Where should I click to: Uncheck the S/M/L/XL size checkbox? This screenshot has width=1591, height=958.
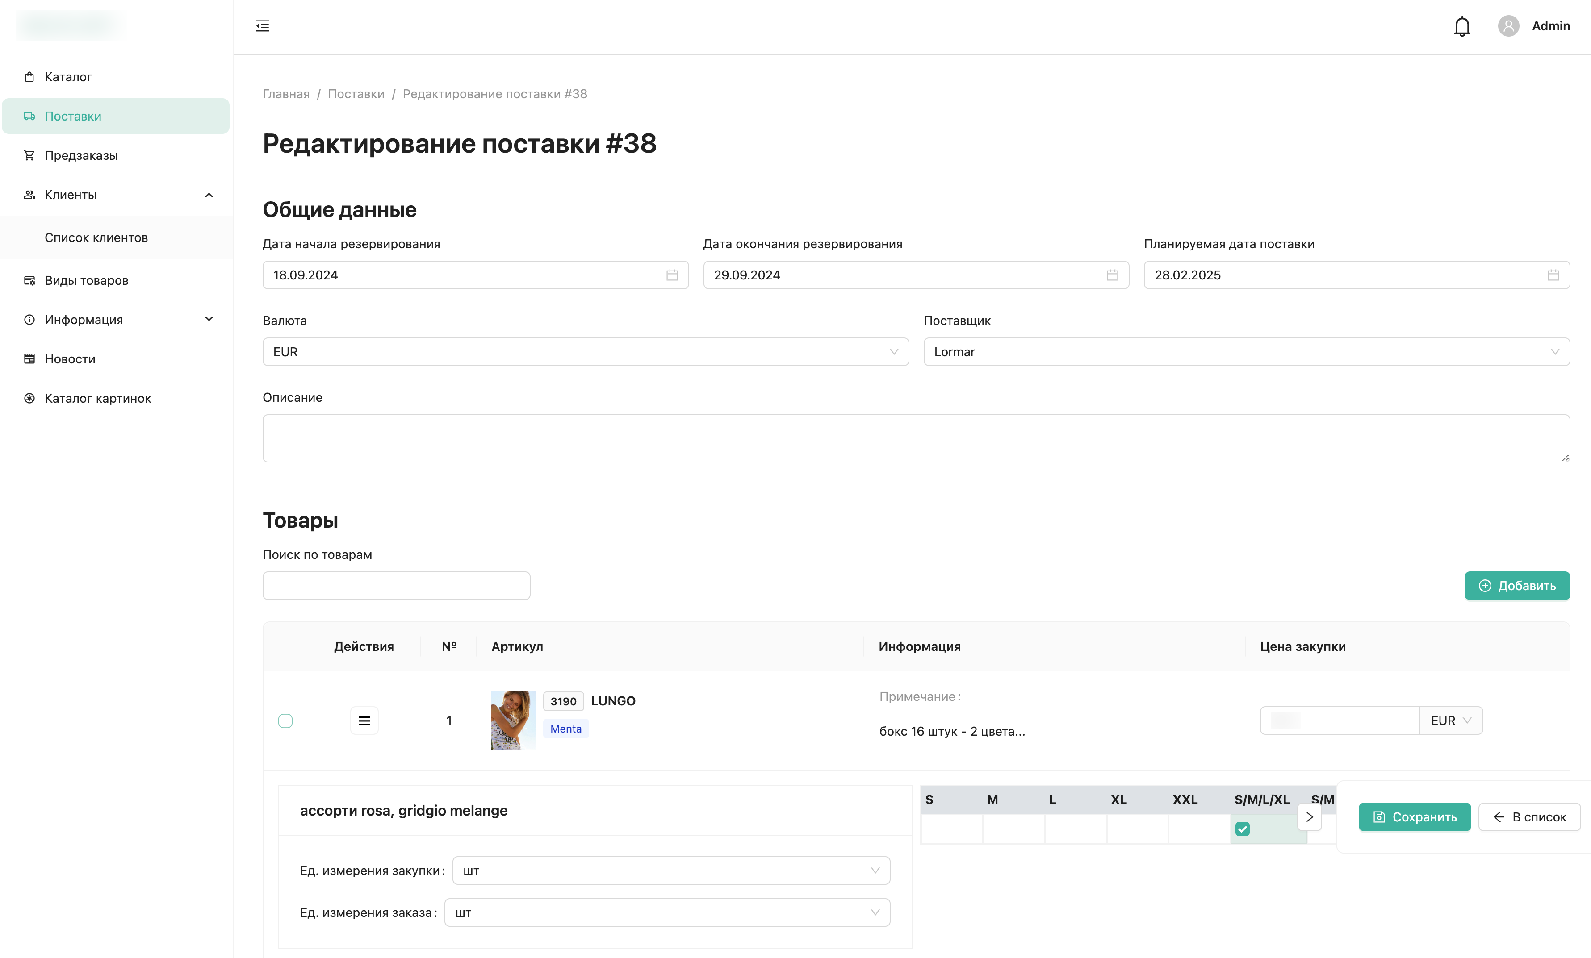(1242, 829)
